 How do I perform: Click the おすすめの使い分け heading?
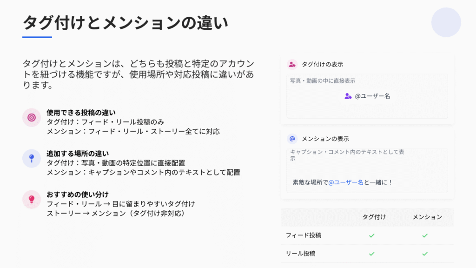[x=77, y=194]
